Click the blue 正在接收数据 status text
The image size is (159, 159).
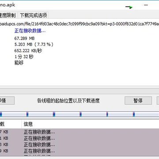tap(30, 31)
